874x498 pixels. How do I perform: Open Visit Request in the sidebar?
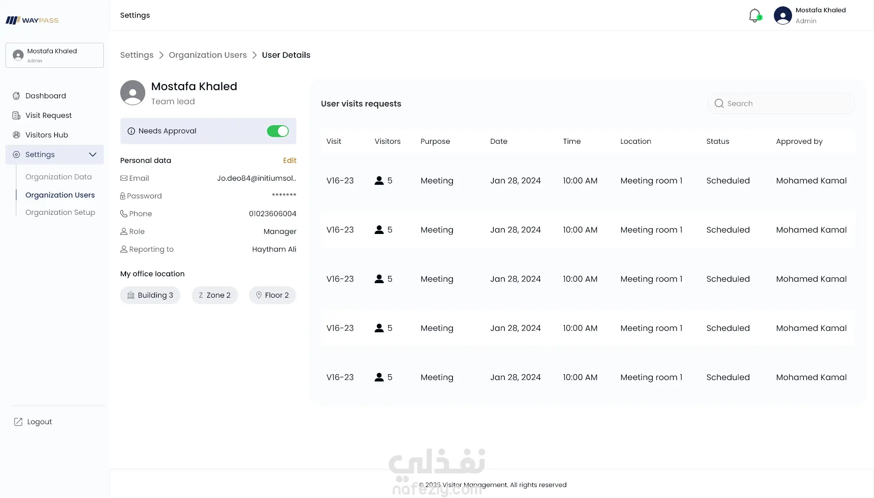[x=48, y=115]
